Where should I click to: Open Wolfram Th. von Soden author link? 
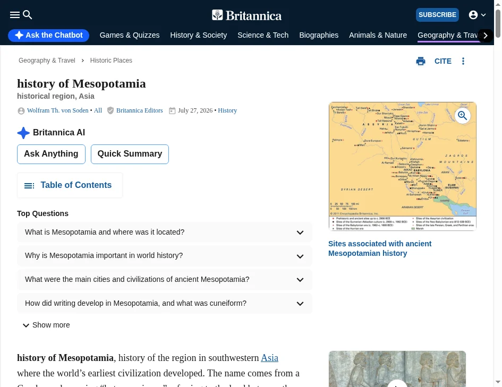(57, 110)
